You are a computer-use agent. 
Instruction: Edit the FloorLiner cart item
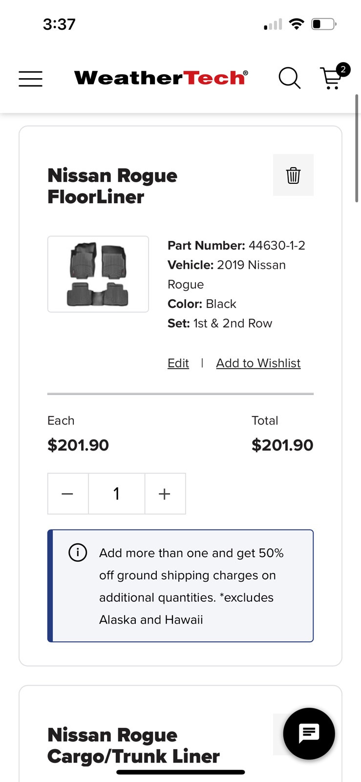pyautogui.click(x=178, y=363)
